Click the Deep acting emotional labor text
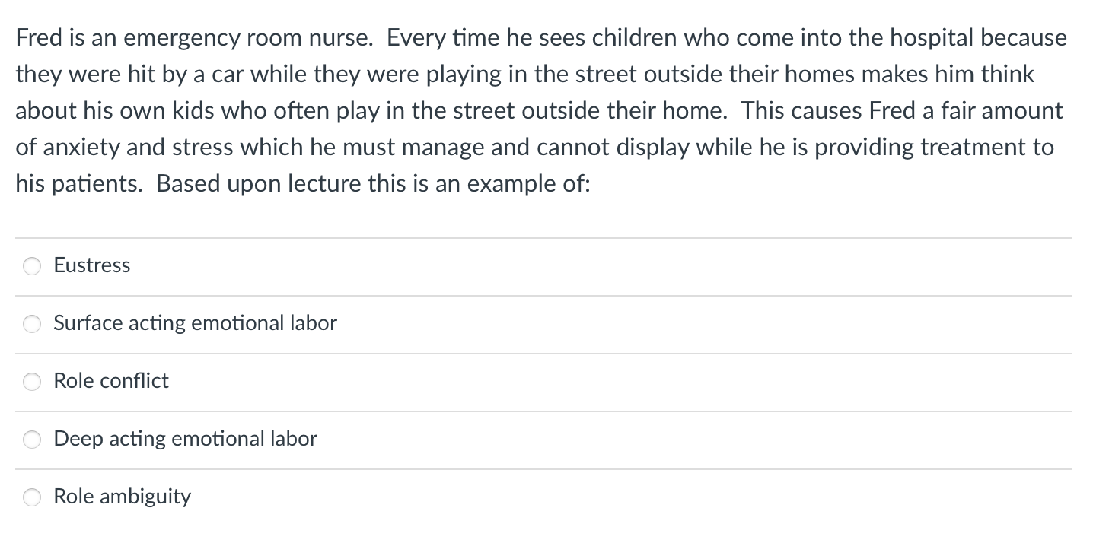This screenshot has width=1093, height=543. click(x=185, y=439)
